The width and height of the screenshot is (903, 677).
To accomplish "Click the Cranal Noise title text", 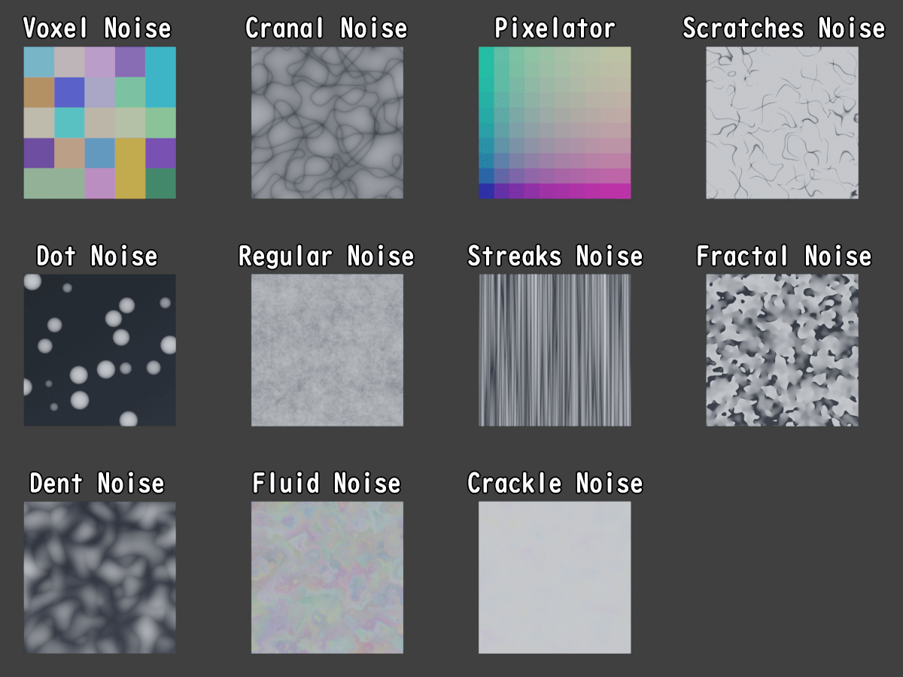I will 327,28.
